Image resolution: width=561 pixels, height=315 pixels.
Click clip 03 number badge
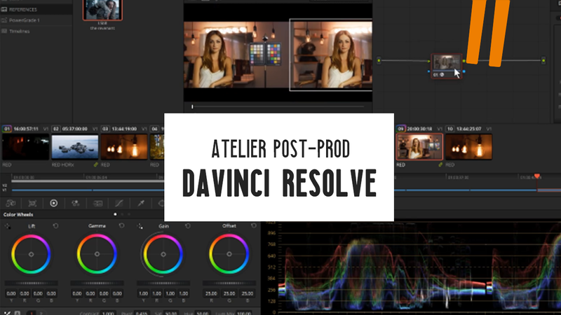(x=105, y=129)
